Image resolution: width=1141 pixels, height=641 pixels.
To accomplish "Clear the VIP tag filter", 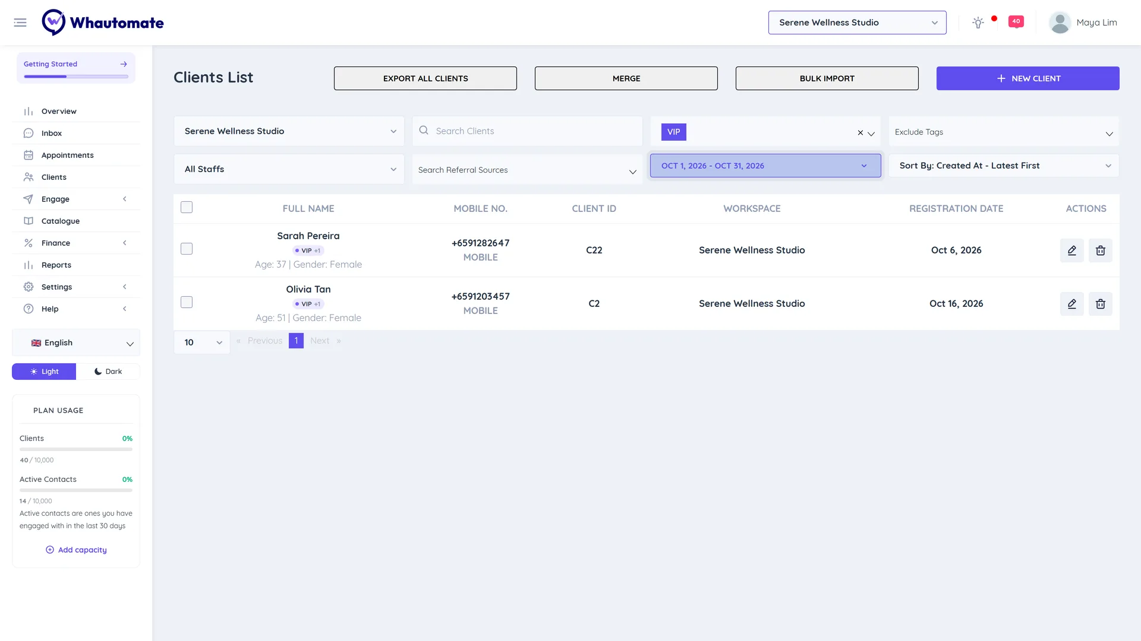I will point(860,133).
